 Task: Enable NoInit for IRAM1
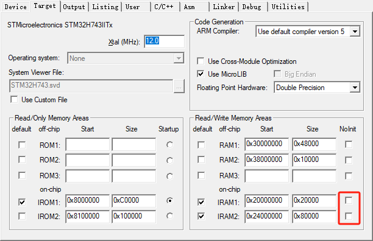[x=349, y=200]
